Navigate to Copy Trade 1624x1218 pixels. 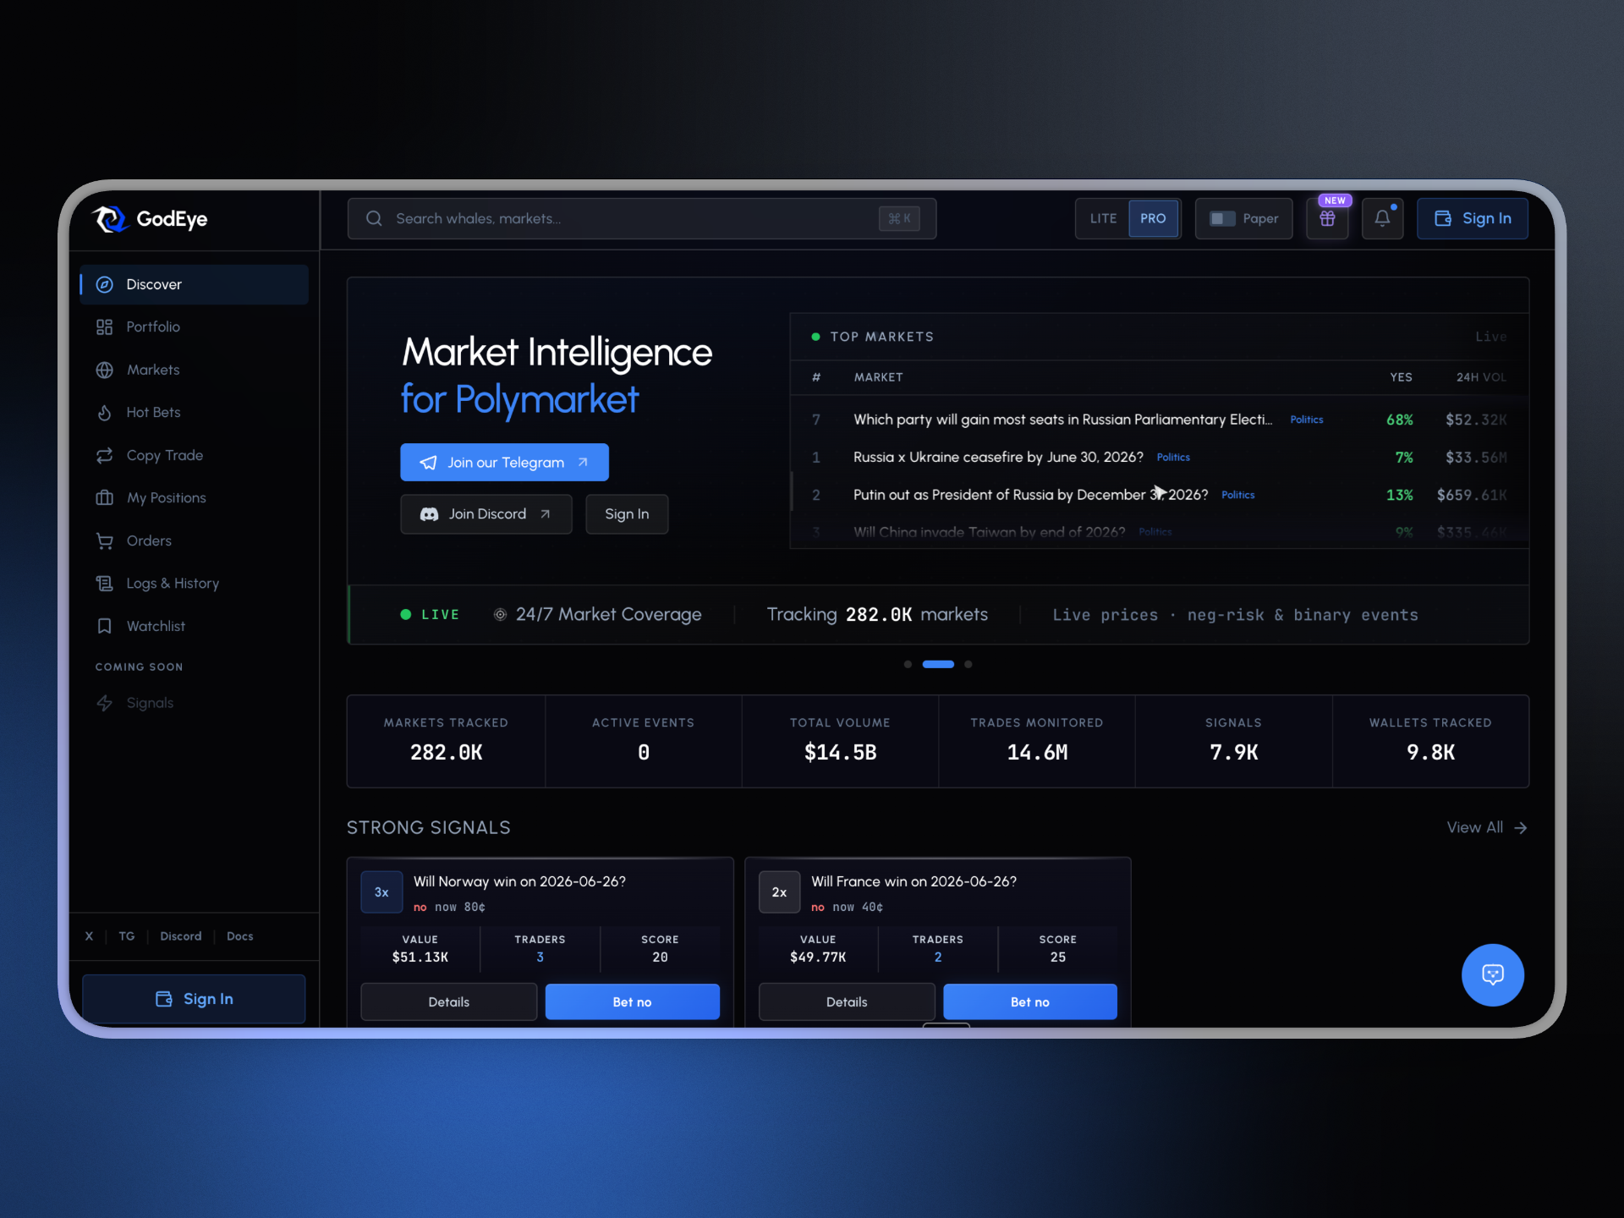(195, 455)
